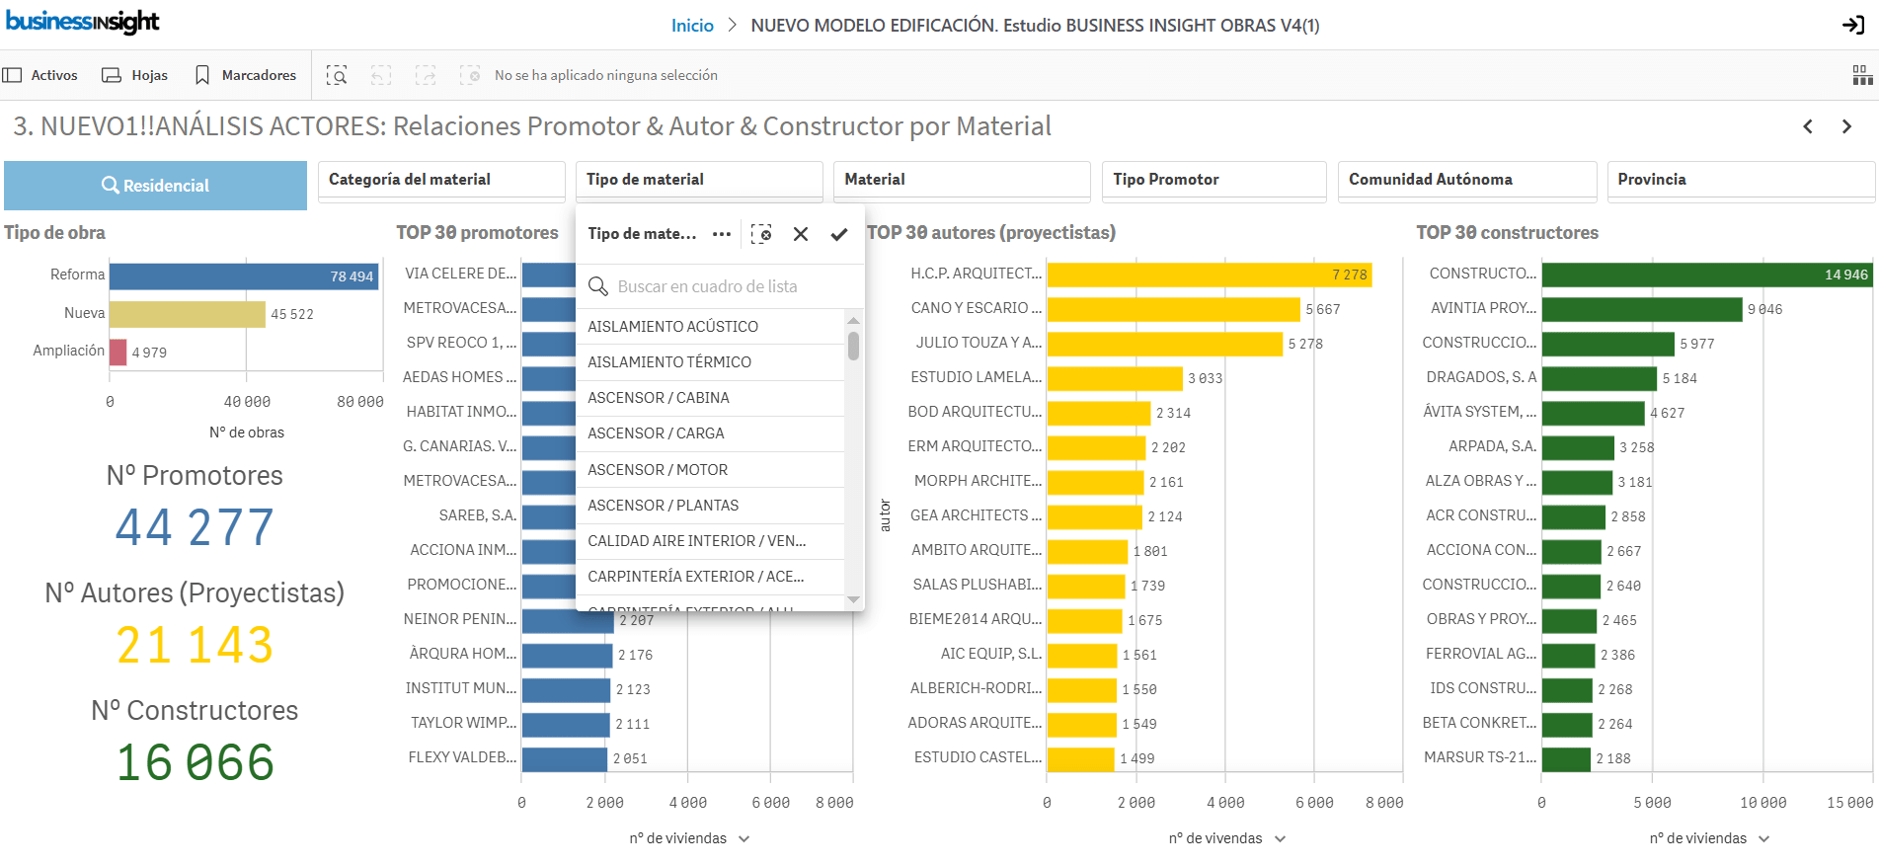Screen dimensions: 1879x866
Task: Confirm selection with the checkmark icon
Action: coord(838,234)
